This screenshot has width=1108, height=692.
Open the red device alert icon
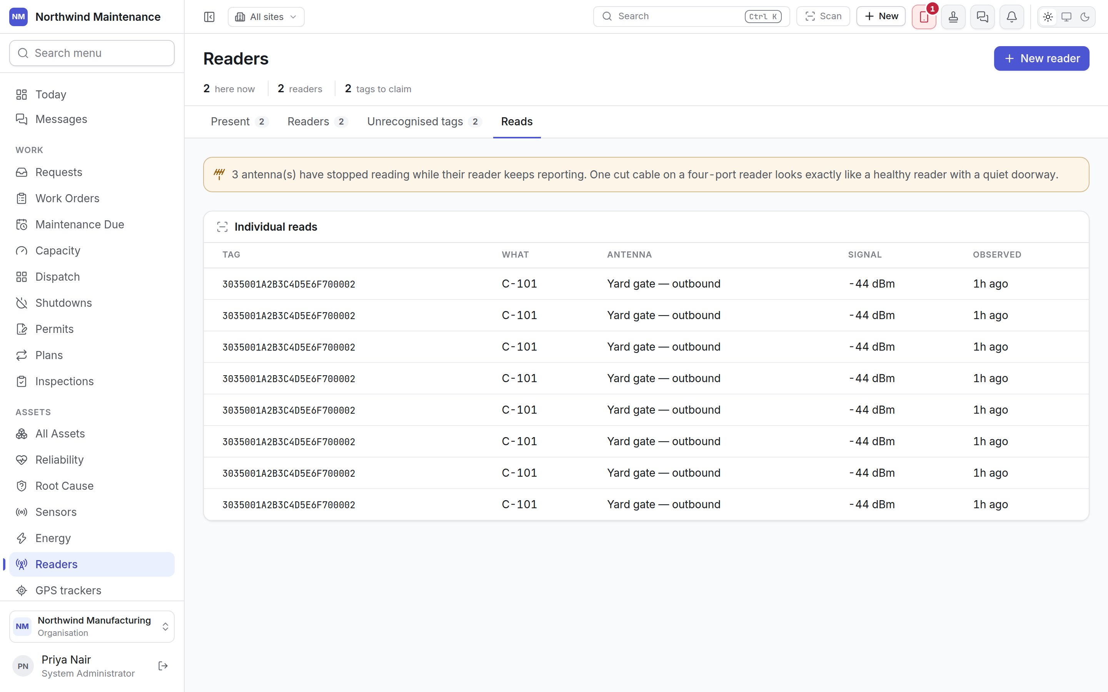click(924, 17)
